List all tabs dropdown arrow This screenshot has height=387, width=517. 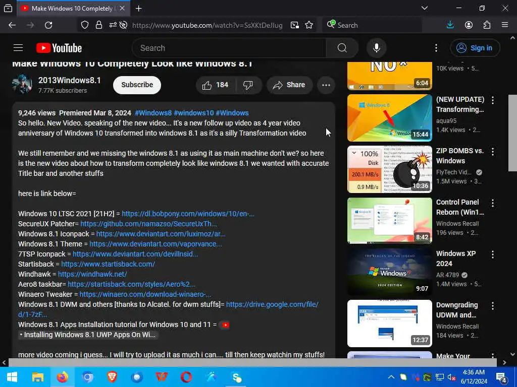point(424,8)
